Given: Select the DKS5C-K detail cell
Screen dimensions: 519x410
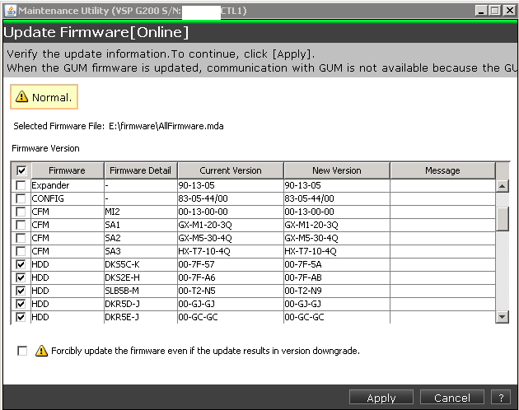Looking at the screenshot, I should (x=141, y=264).
